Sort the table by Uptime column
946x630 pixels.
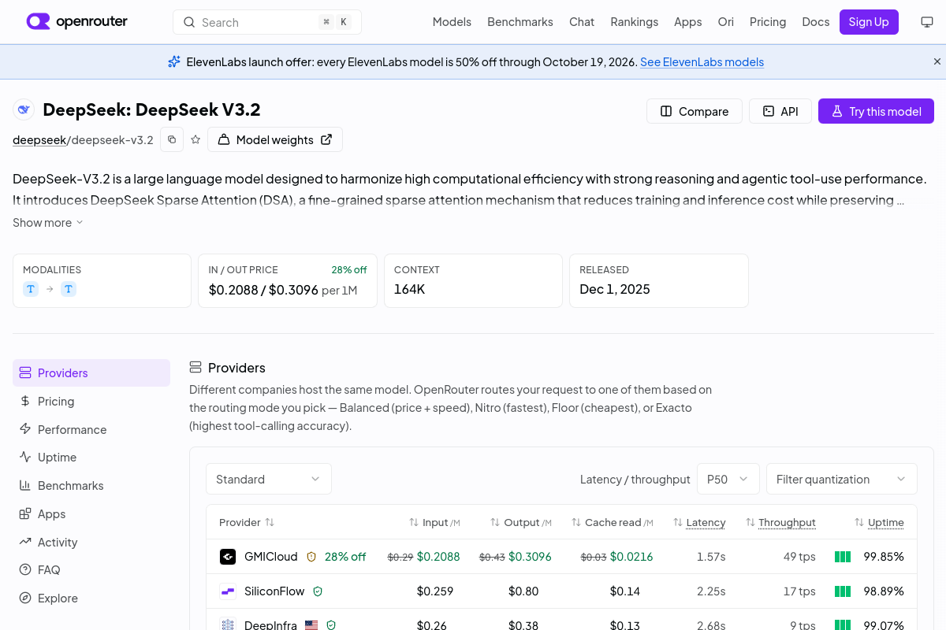(879, 522)
